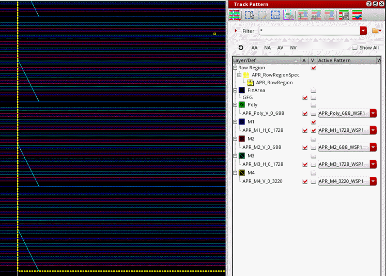
Task: Collapse the Row Region tree node
Action: click(236, 68)
